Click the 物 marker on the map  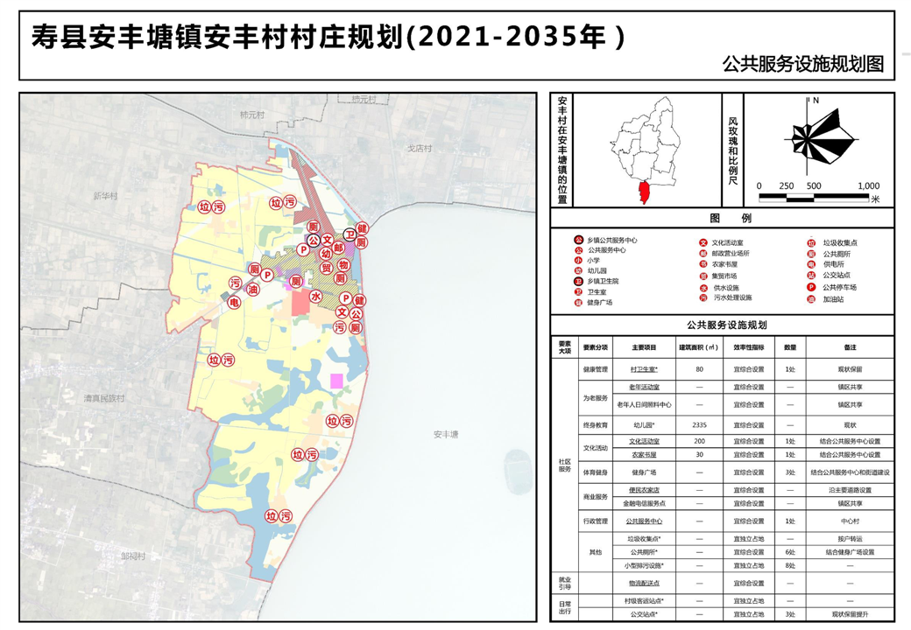(343, 264)
